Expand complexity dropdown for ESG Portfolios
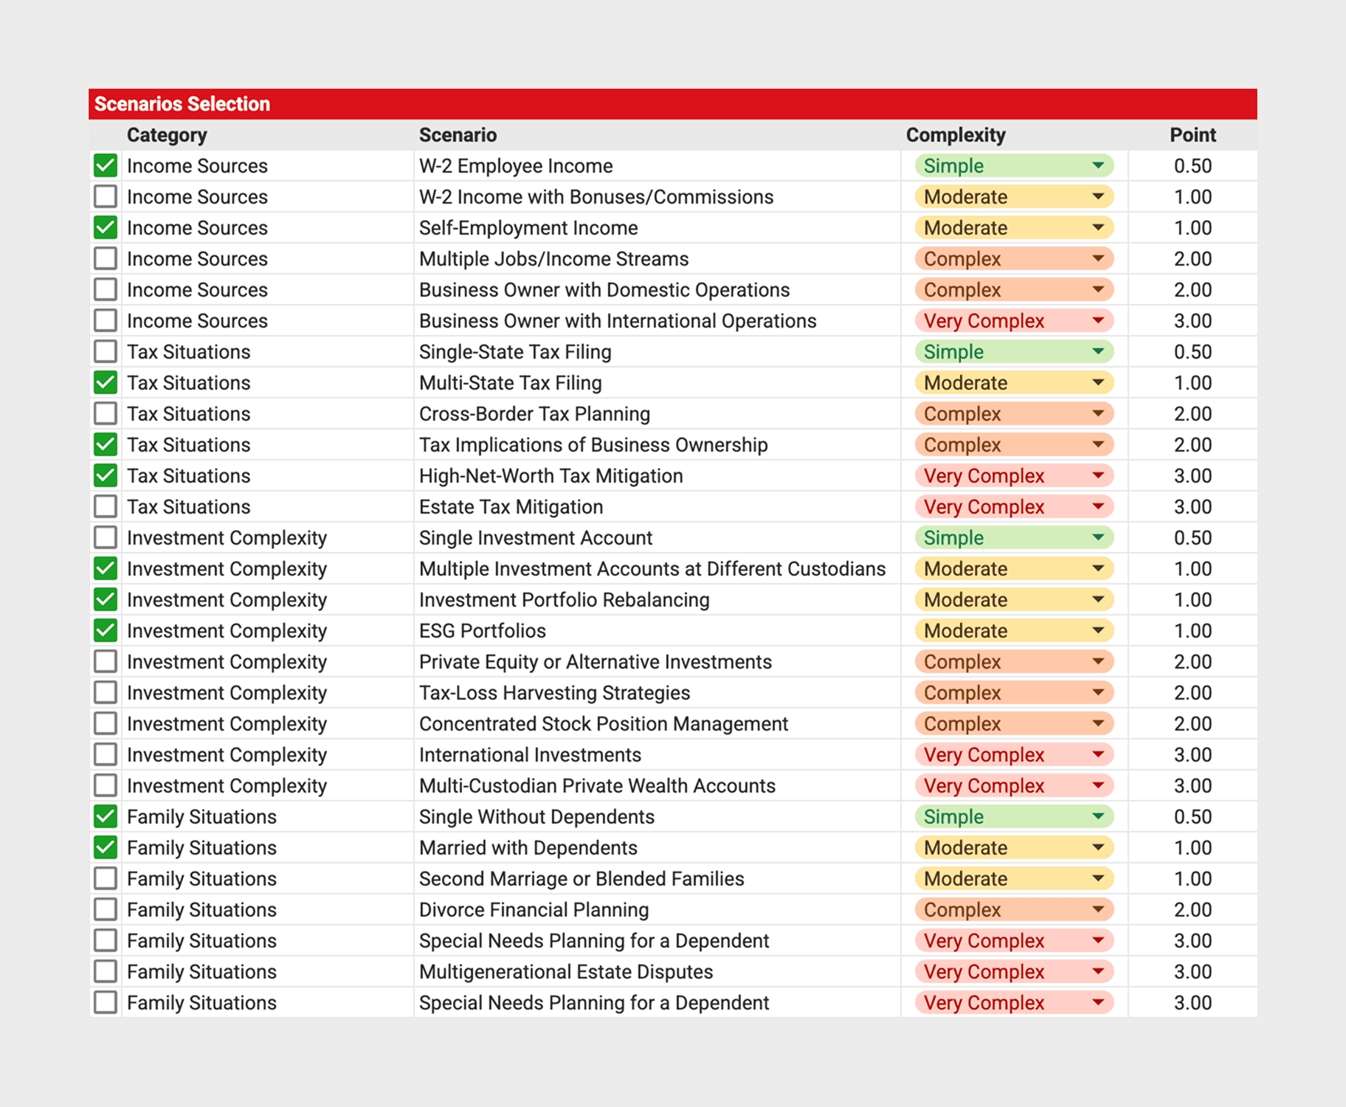 [1014, 631]
